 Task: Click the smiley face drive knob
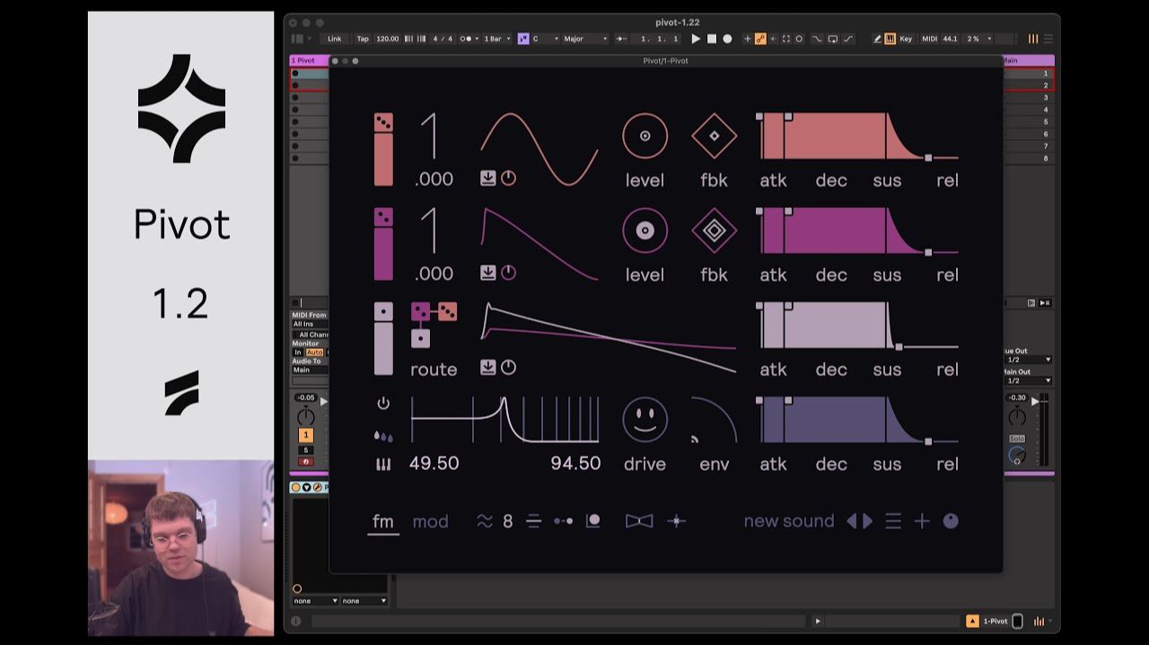point(645,420)
